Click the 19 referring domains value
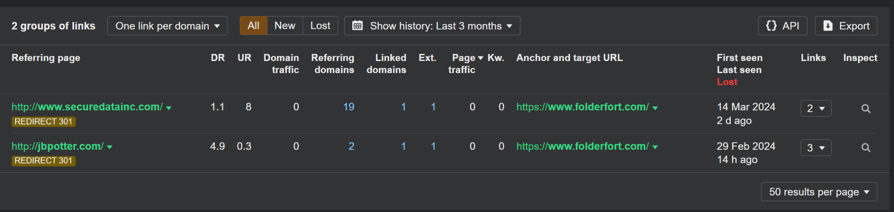This screenshot has height=212, width=894. point(348,107)
